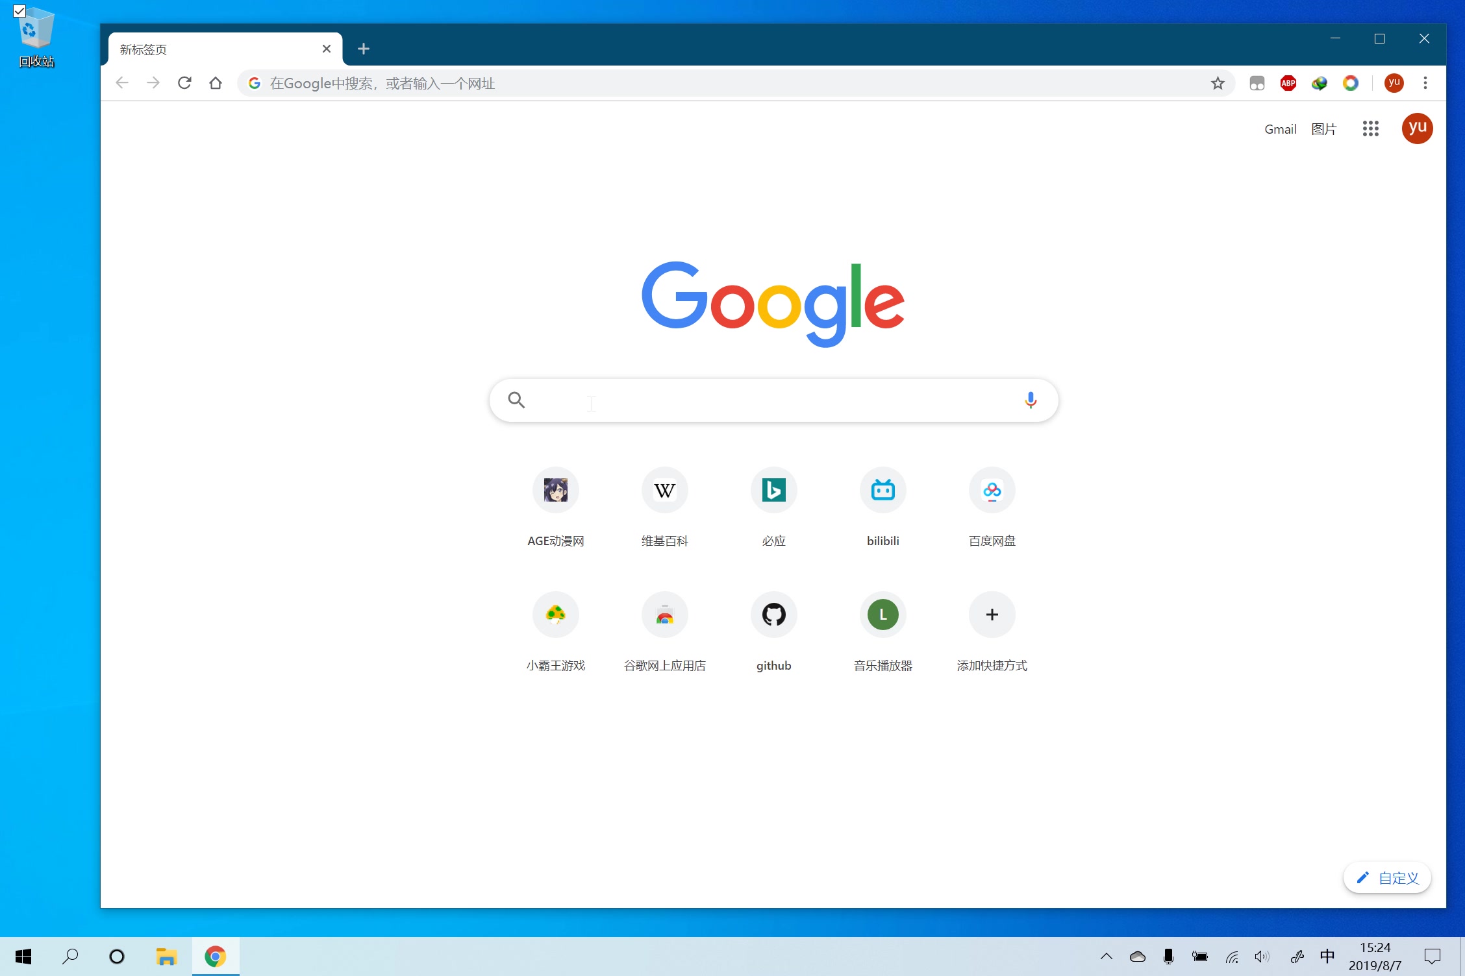Click the microphone tray icon
This screenshot has height=976, width=1465.
[1169, 957]
